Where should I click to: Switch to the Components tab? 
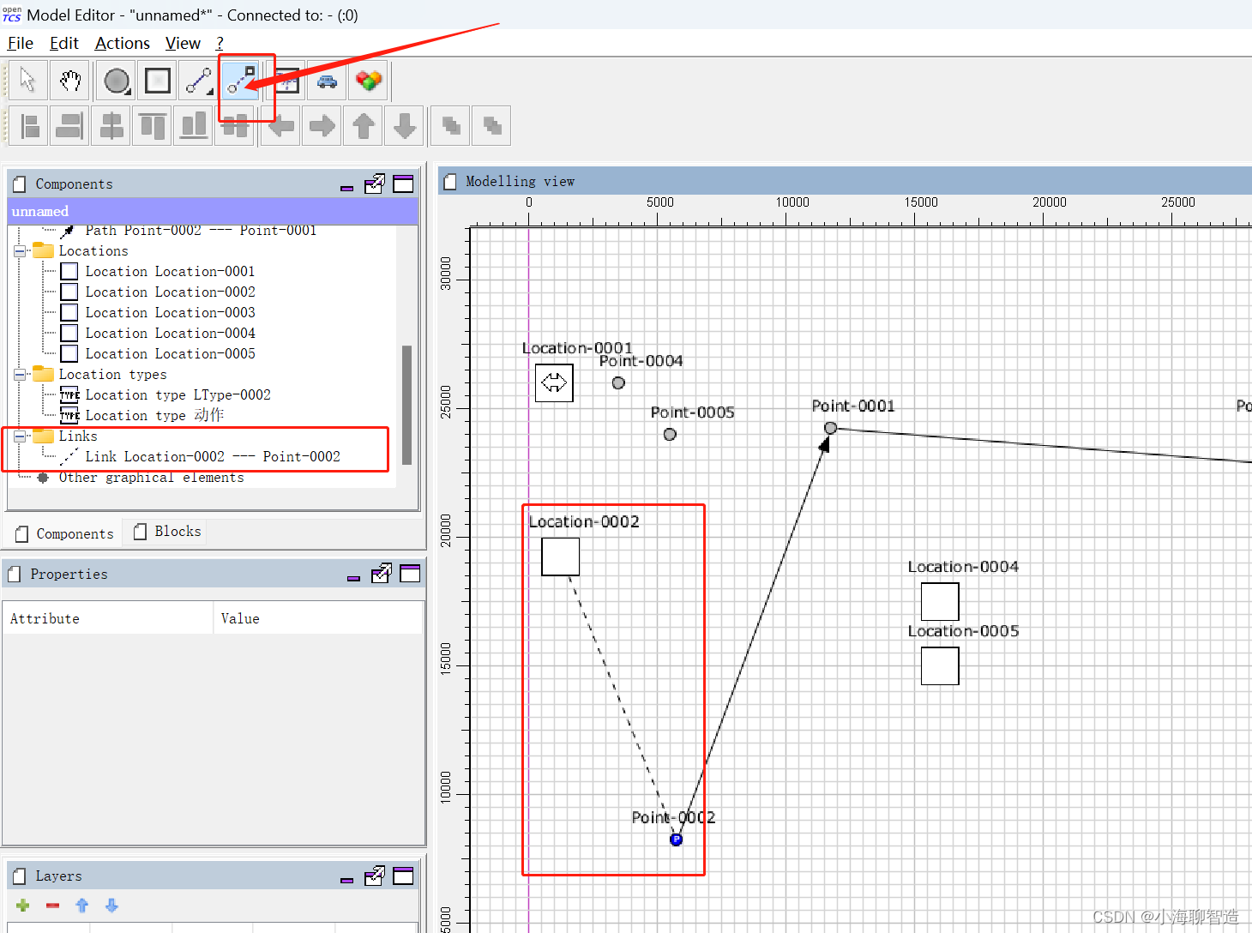pos(64,533)
